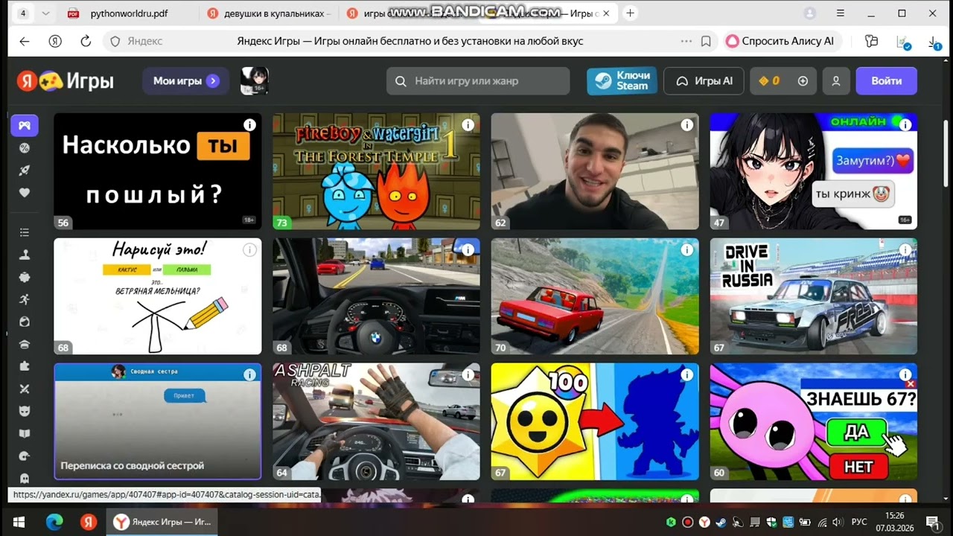Image resolution: width=953 pixels, height=536 pixels.
Task: Launch Microsoft Edge from the taskbar
Action: 54,522
